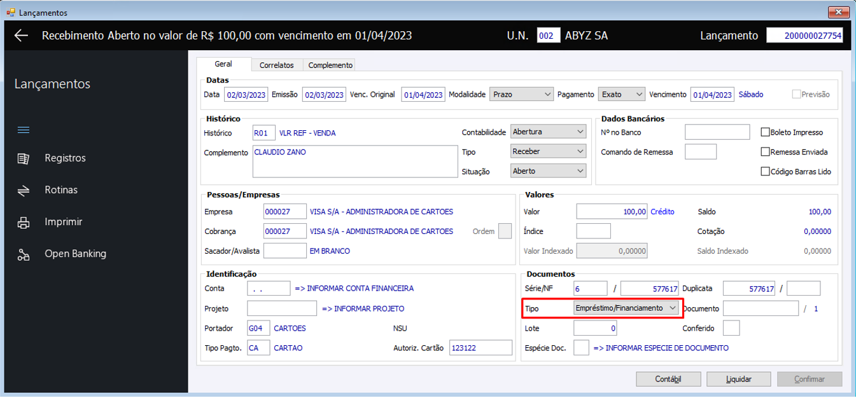Open the Pagamento dropdown
856x398 pixels.
[622, 94]
